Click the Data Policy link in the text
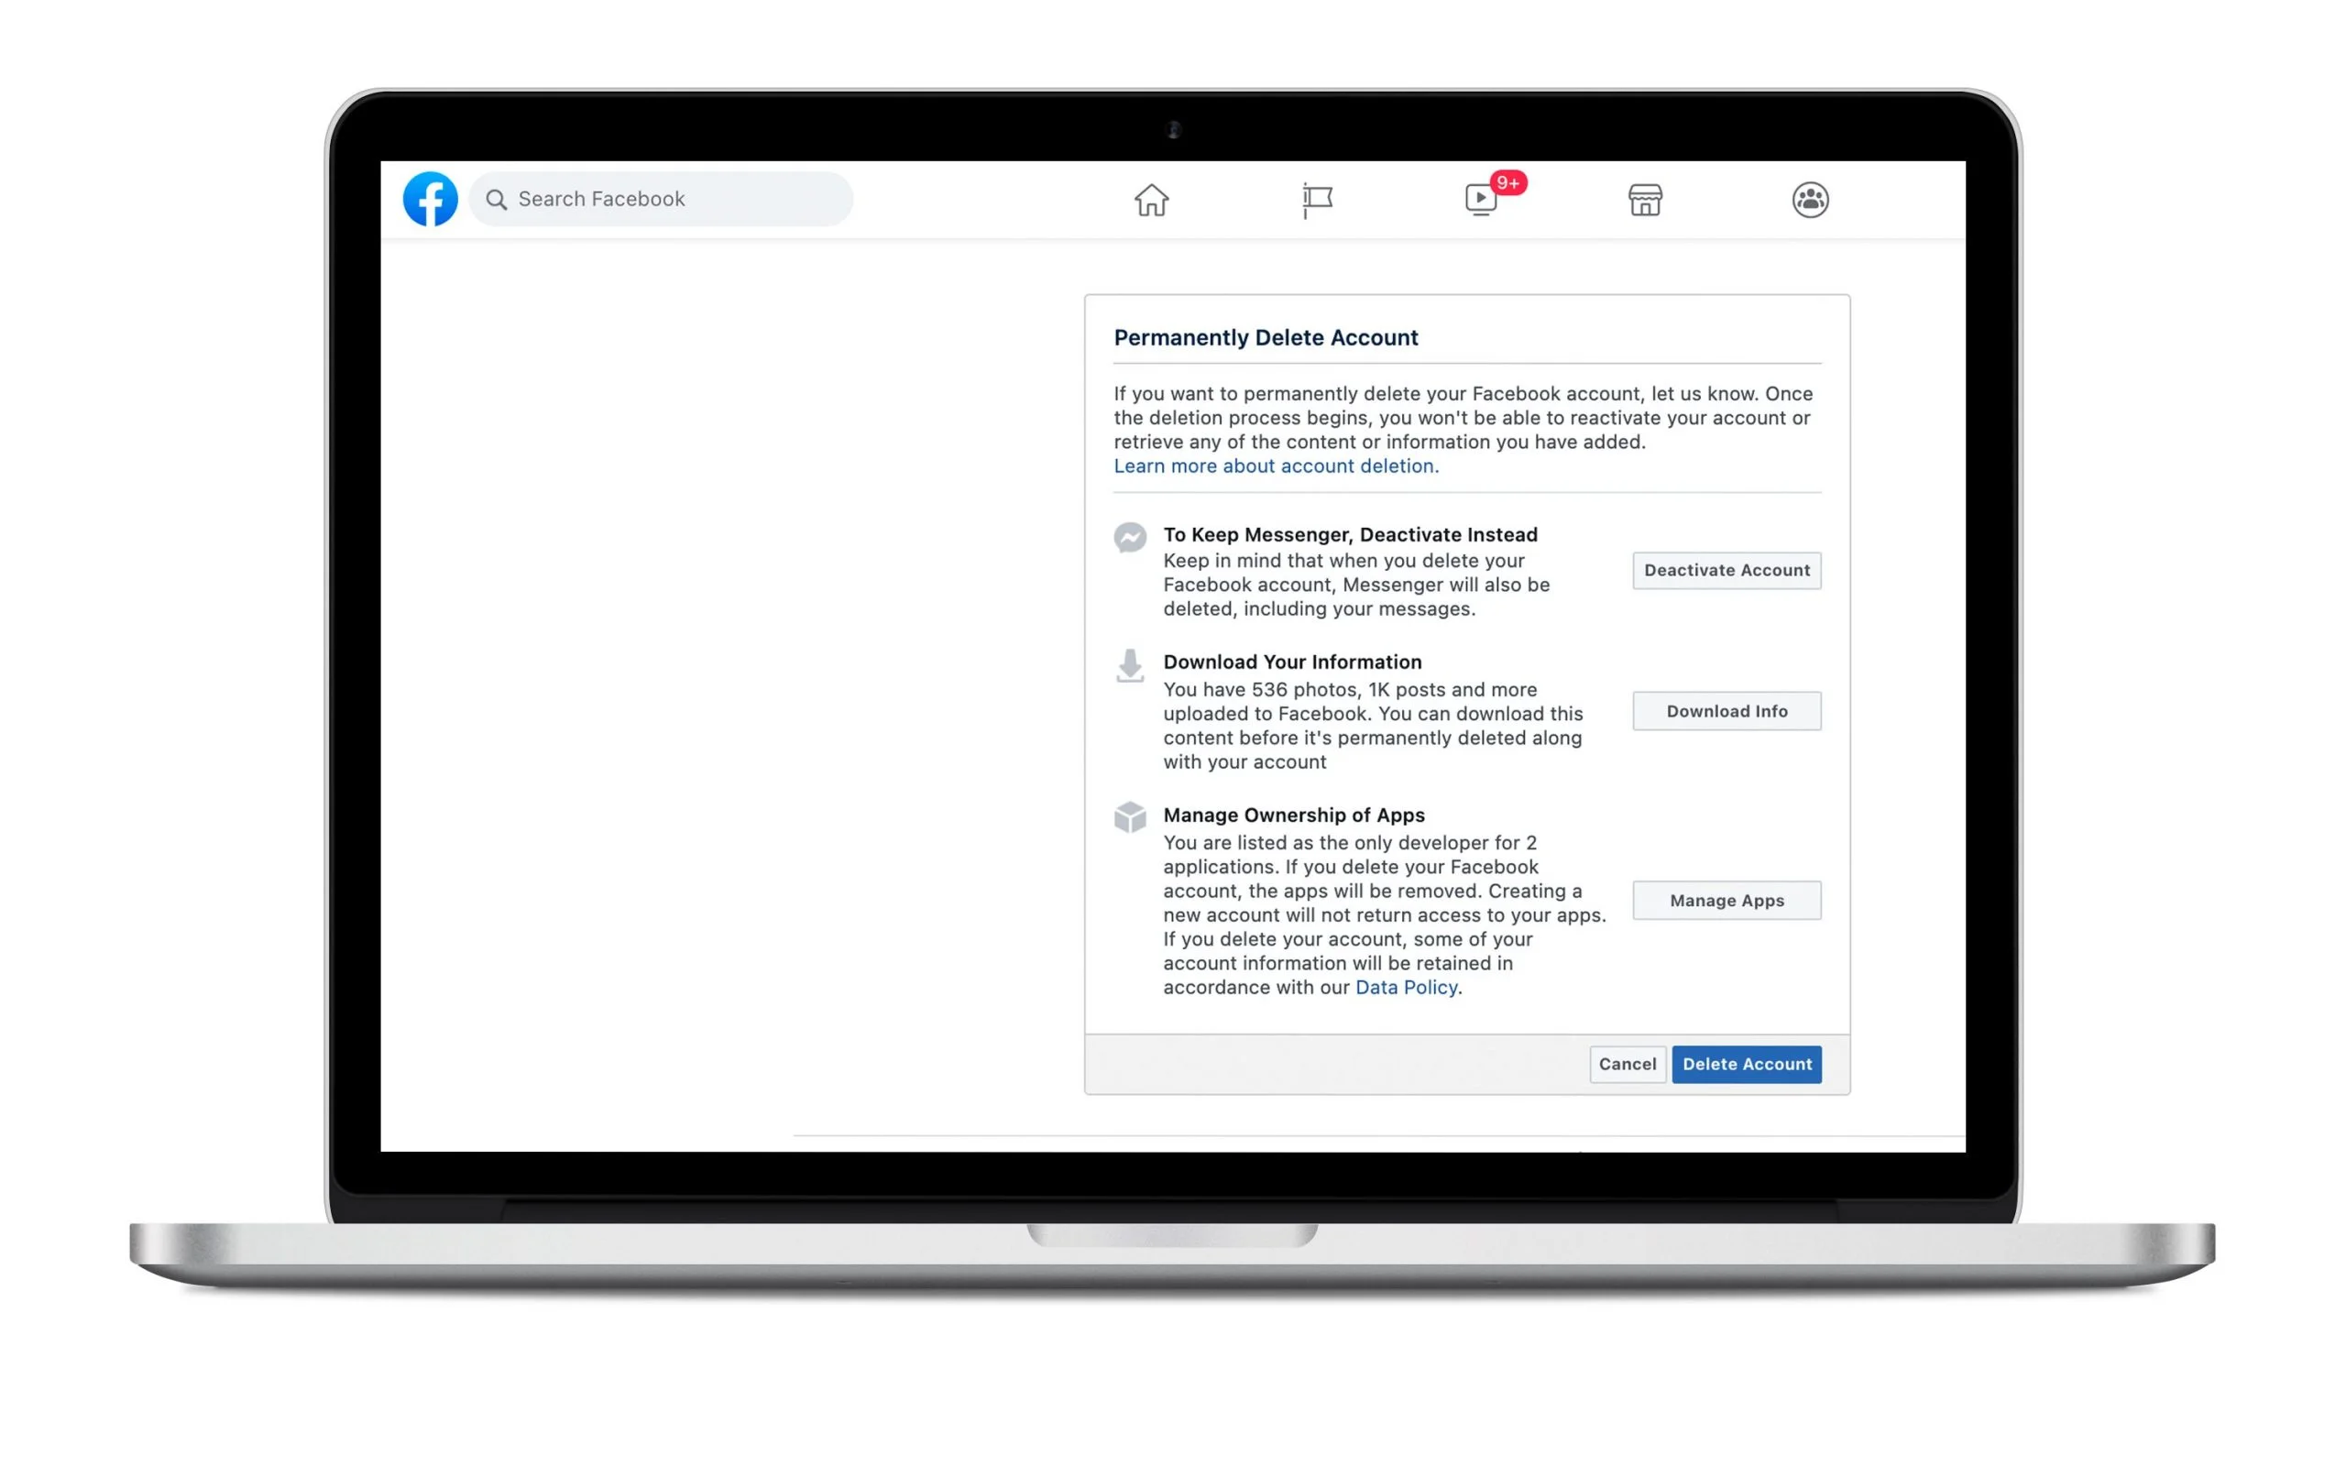Image resolution: width=2346 pixels, height=1466 pixels. (1409, 986)
